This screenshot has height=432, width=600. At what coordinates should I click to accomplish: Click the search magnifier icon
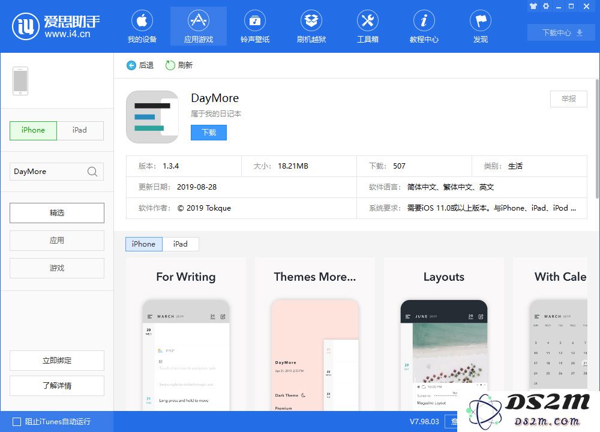[x=92, y=172]
